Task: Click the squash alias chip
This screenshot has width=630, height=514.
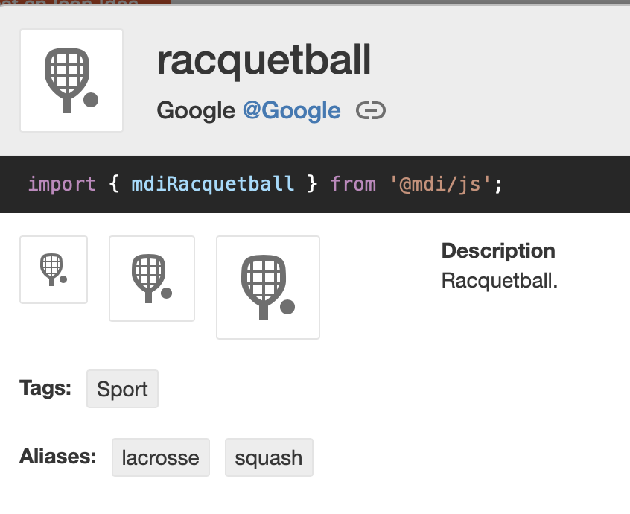Action: coord(269,457)
